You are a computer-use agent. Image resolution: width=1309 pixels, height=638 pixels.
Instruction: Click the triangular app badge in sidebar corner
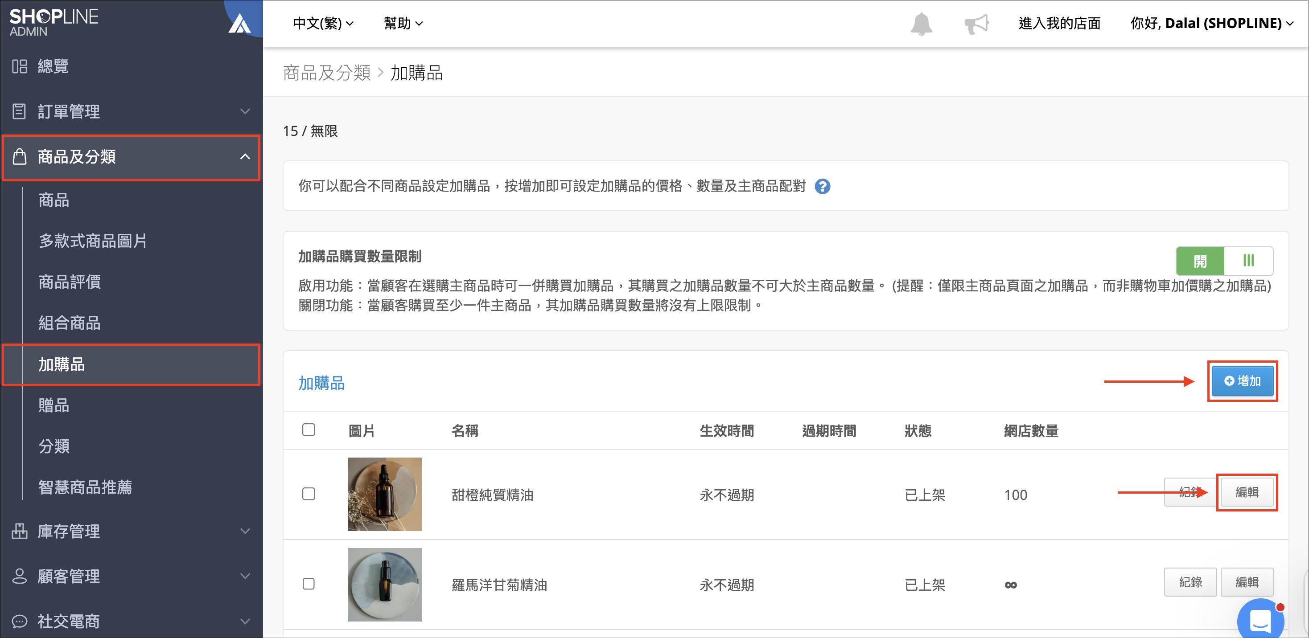click(x=240, y=24)
